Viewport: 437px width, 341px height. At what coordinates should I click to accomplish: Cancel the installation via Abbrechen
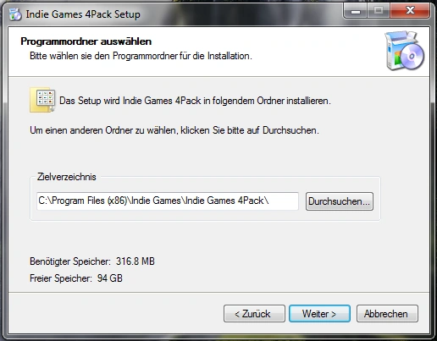(387, 313)
